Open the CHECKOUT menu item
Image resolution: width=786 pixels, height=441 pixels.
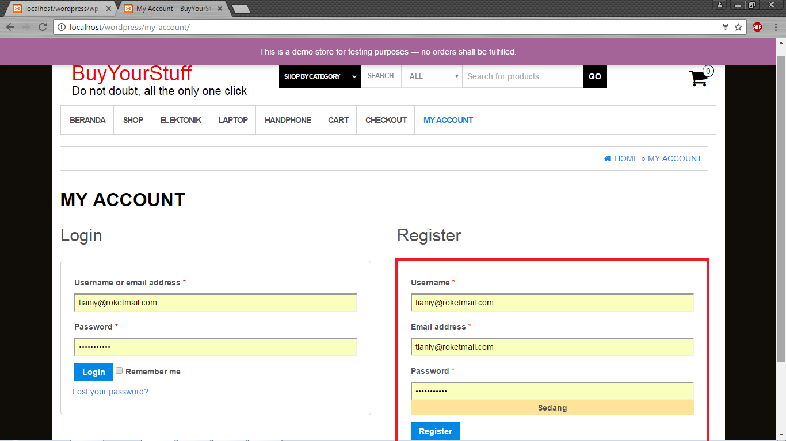386,120
